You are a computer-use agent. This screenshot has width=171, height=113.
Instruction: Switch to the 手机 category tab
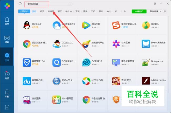(93, 11)
